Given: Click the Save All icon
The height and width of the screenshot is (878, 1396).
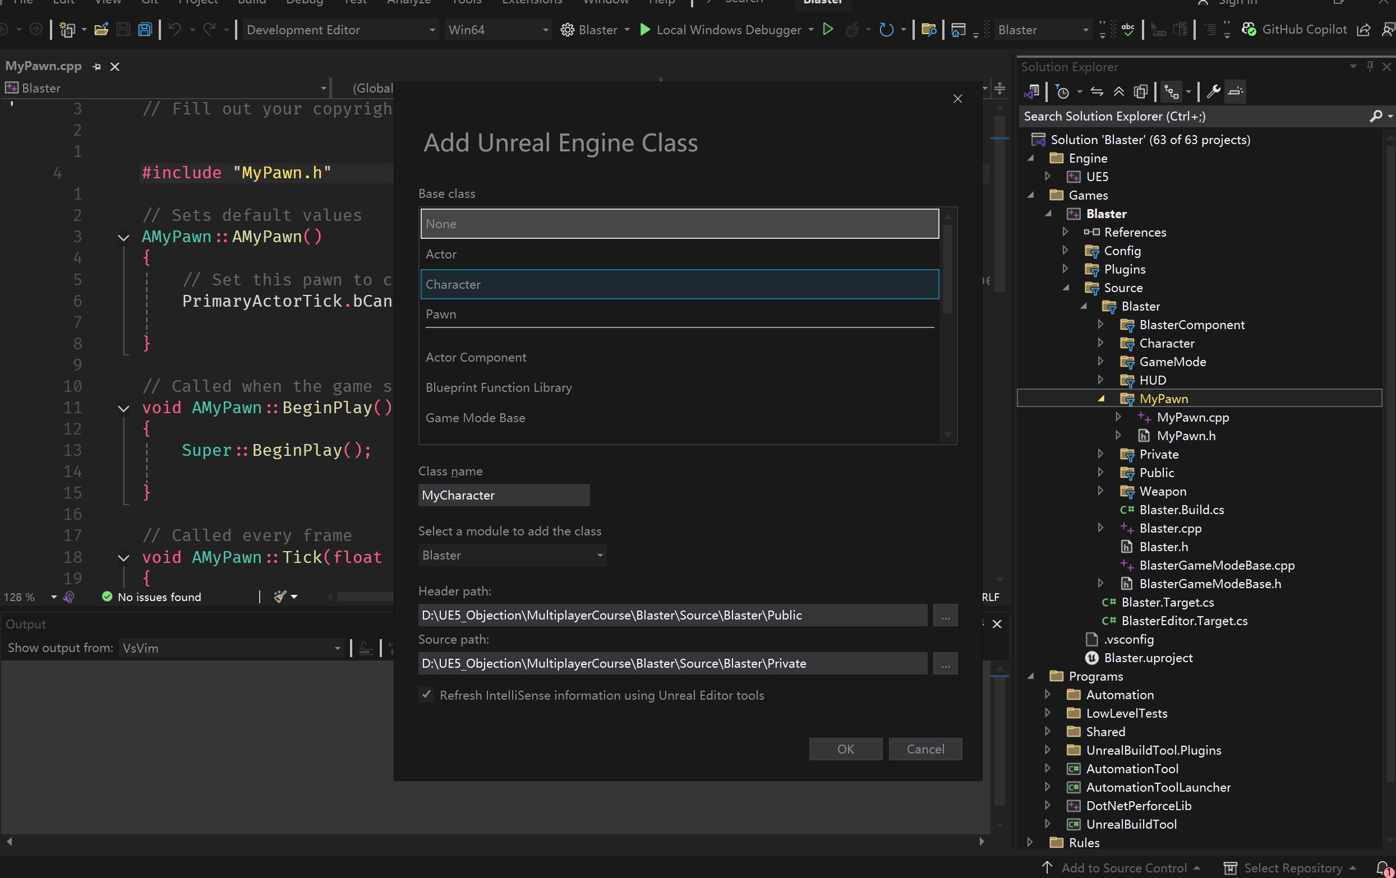Looking at the screenshot, I should pyautogui.click(x=145, y=30).
